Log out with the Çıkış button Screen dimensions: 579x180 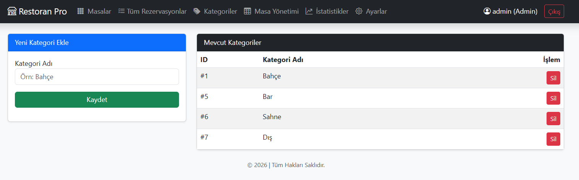pos(554,11)
